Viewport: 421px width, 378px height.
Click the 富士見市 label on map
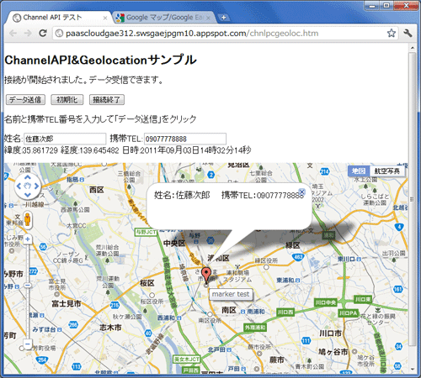tap(67, 303)
